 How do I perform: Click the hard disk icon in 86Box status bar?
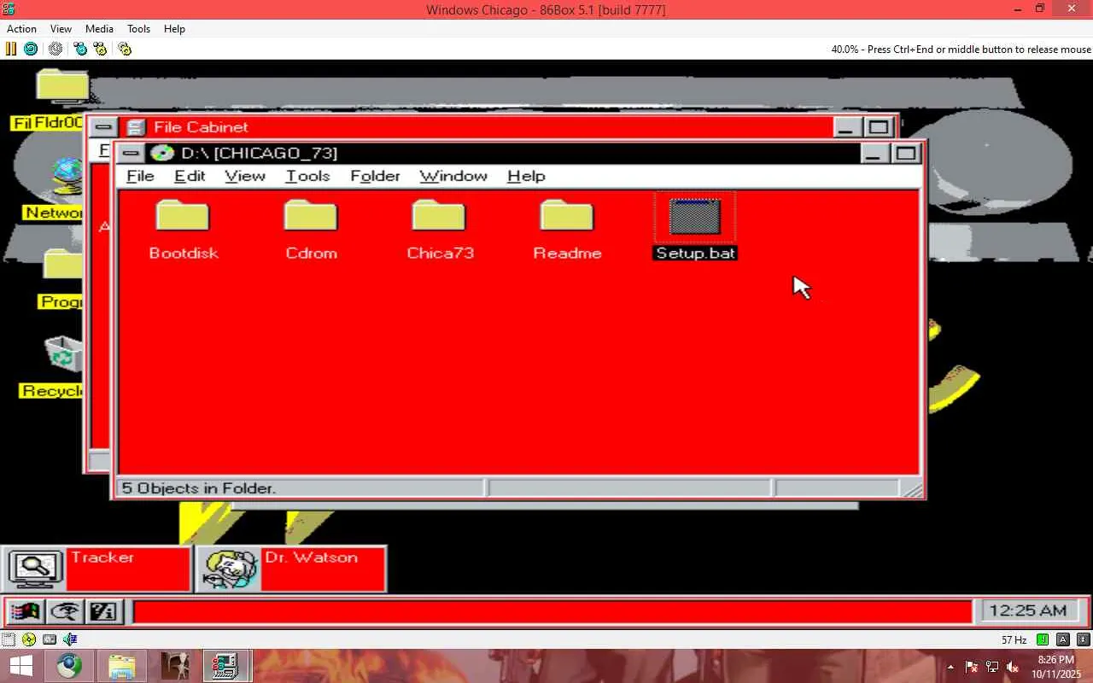tap(50, 639)
